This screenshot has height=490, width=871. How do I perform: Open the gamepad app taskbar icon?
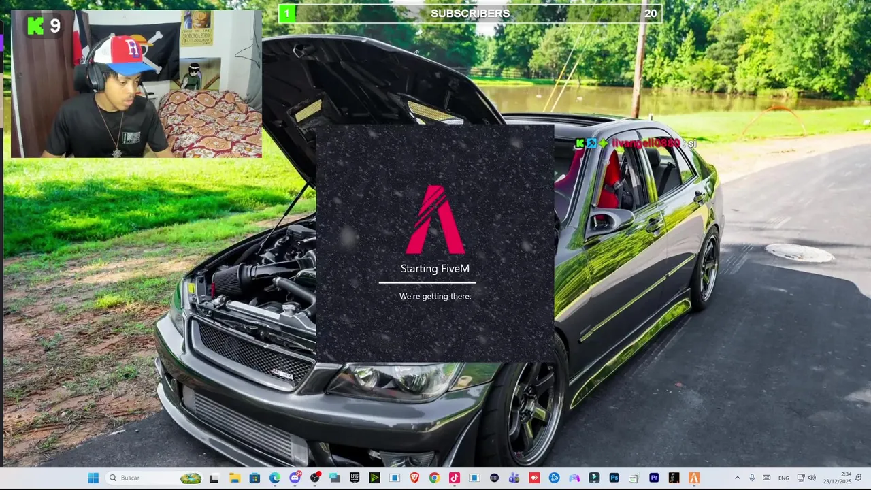tap(574, 478)
